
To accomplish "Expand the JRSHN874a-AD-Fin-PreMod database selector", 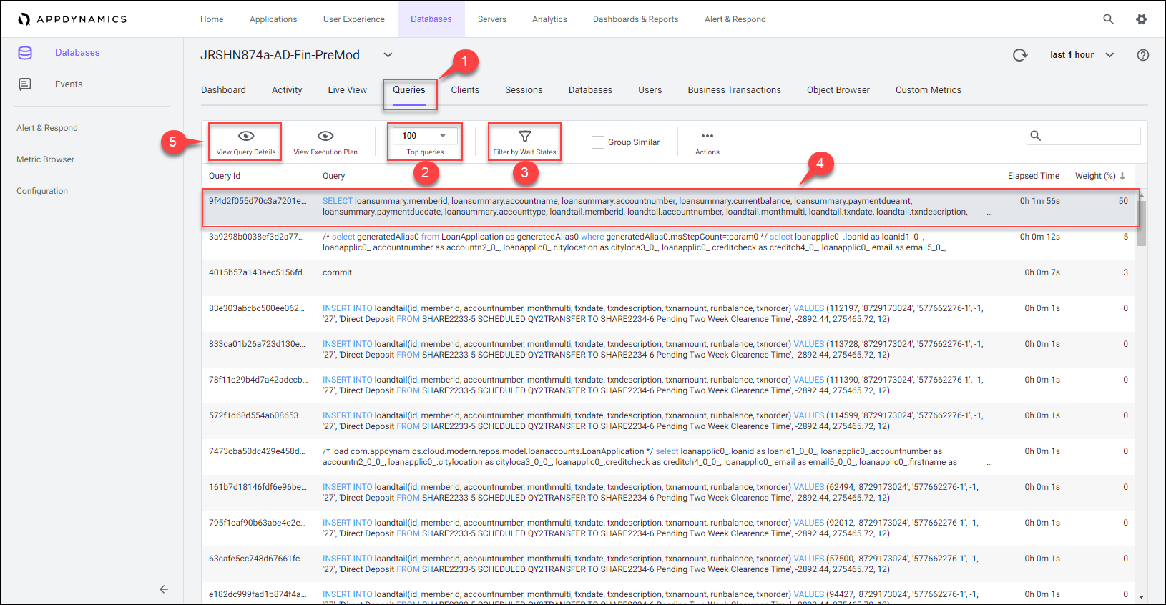I will pyautogui.click(x=388, y=55).
